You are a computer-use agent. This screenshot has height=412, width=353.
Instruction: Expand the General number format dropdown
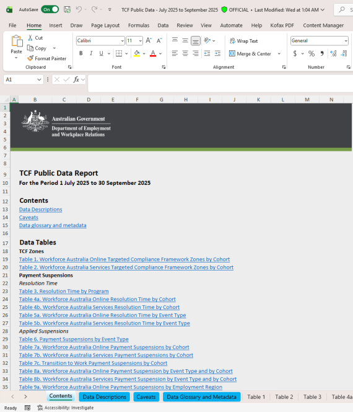pos(346,41)
